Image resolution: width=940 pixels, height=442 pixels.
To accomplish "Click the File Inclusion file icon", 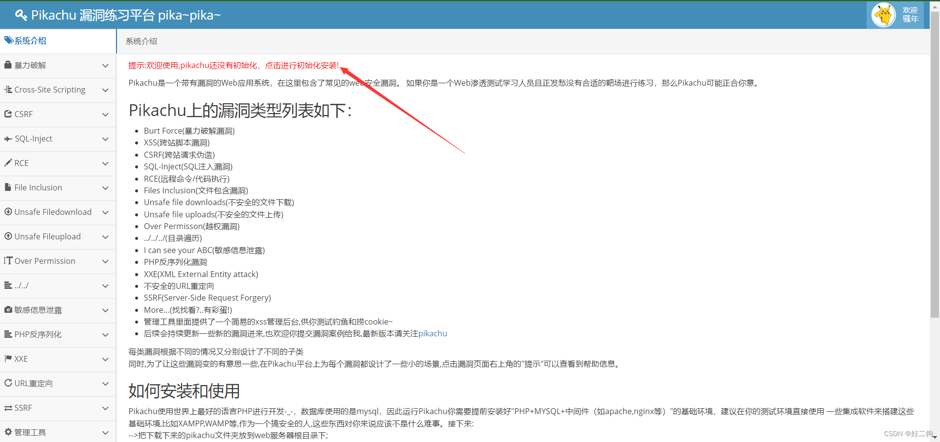I will (x=8, y=187).
